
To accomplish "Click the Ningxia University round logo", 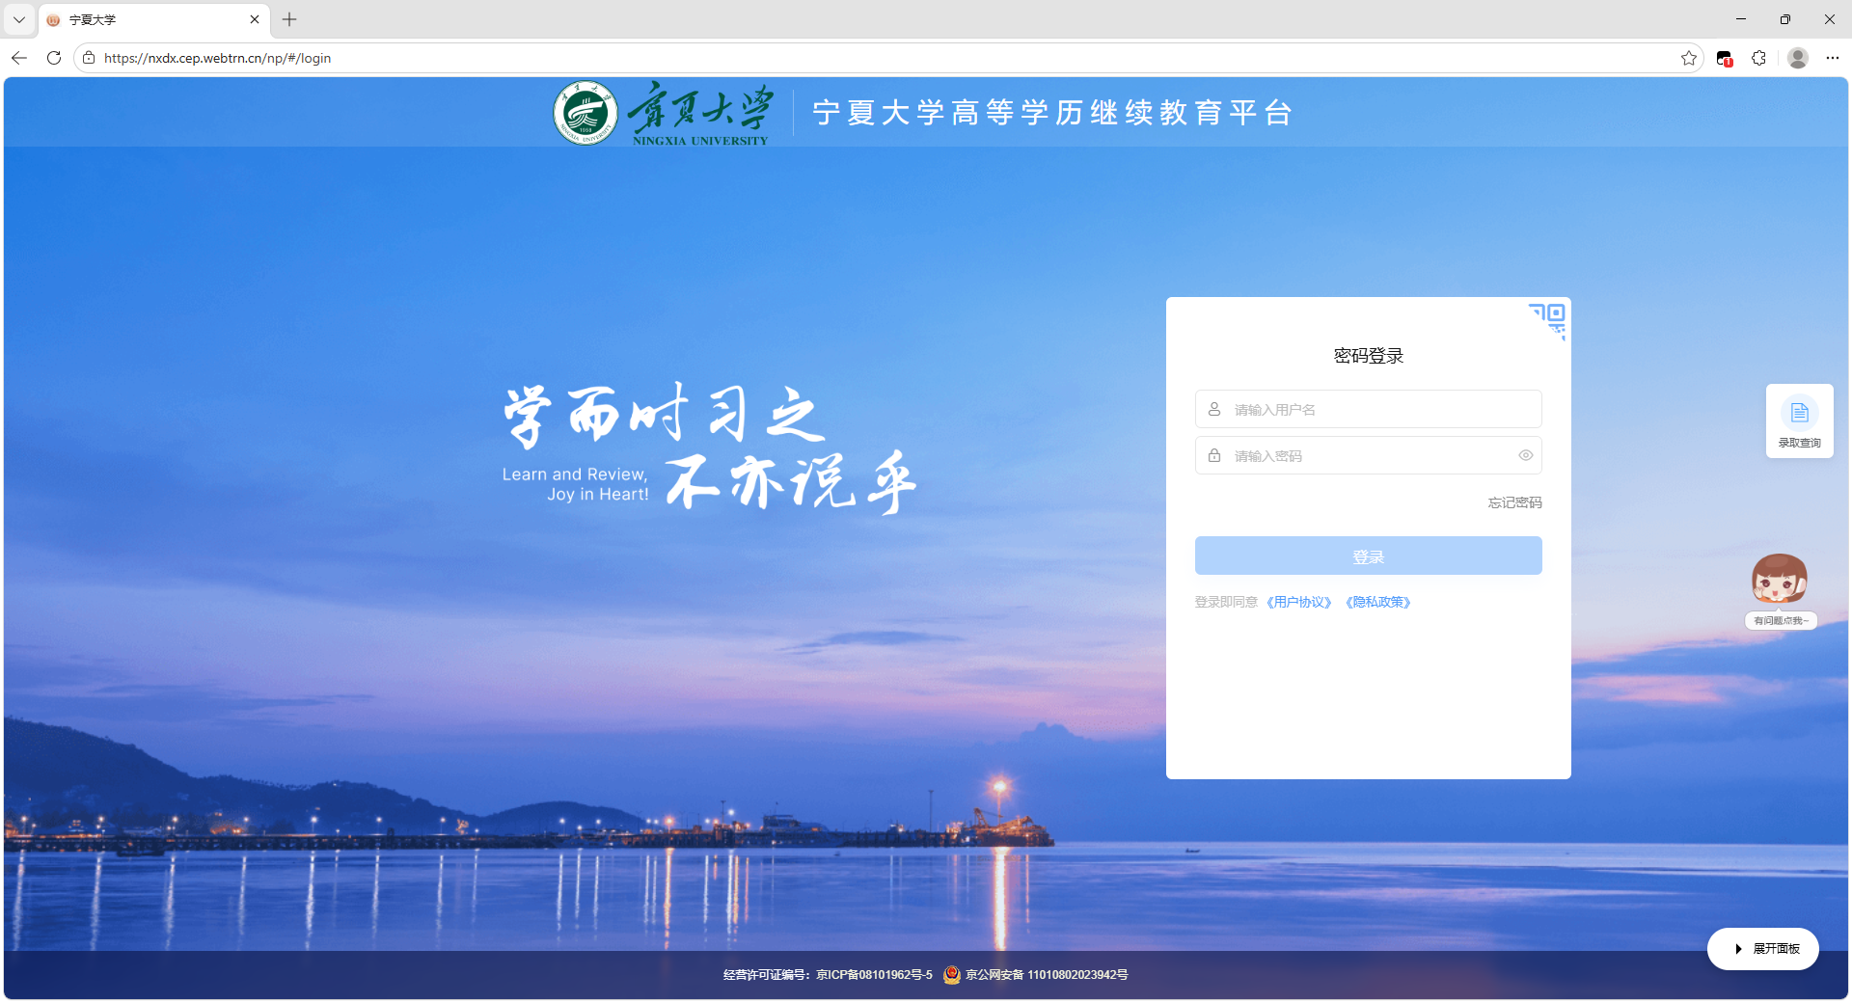I will 586,113.
